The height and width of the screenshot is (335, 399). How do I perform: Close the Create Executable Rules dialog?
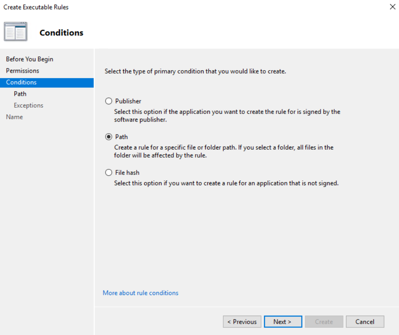(x=392, y=7)
